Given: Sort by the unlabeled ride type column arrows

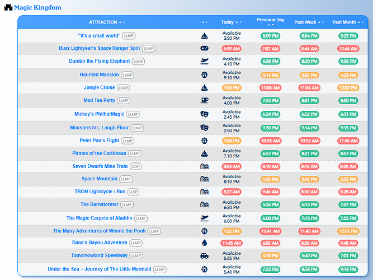Looking at the screenshot, I should point(205,22).
